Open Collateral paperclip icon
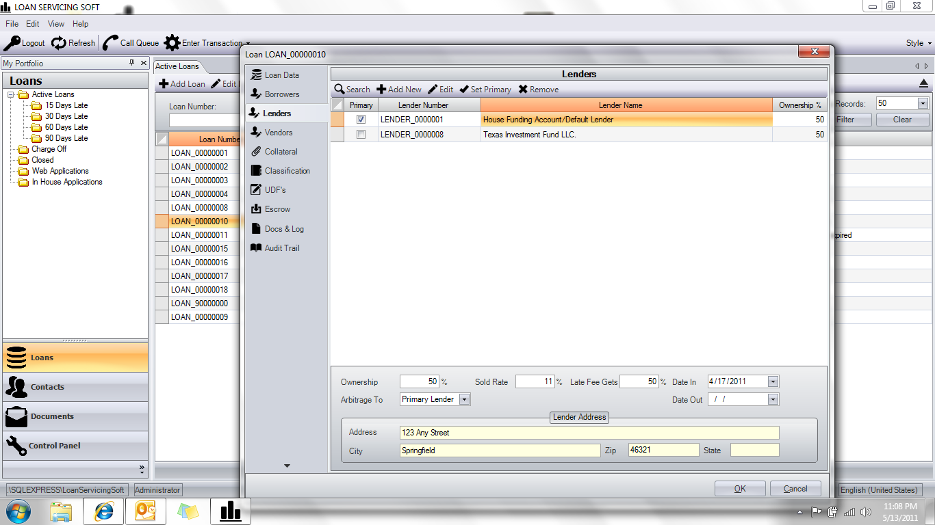This screenshot has width=935, height=525. pyautogui.click(x=256, y=152)
